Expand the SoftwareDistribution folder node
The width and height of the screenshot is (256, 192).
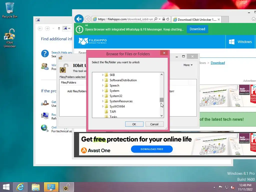coord(103,80)
